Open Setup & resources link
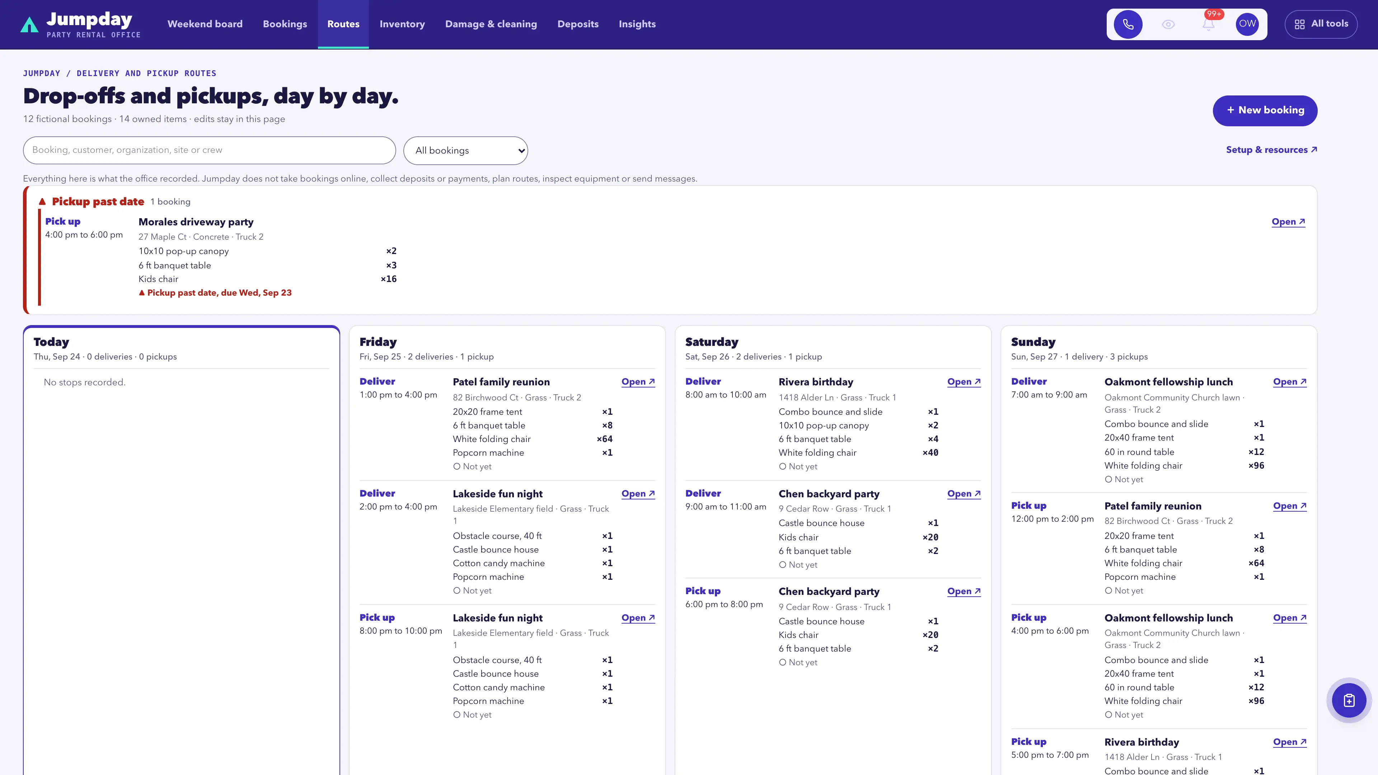Viewport: 1378px width, 775px height. [x=1271, y=150]
